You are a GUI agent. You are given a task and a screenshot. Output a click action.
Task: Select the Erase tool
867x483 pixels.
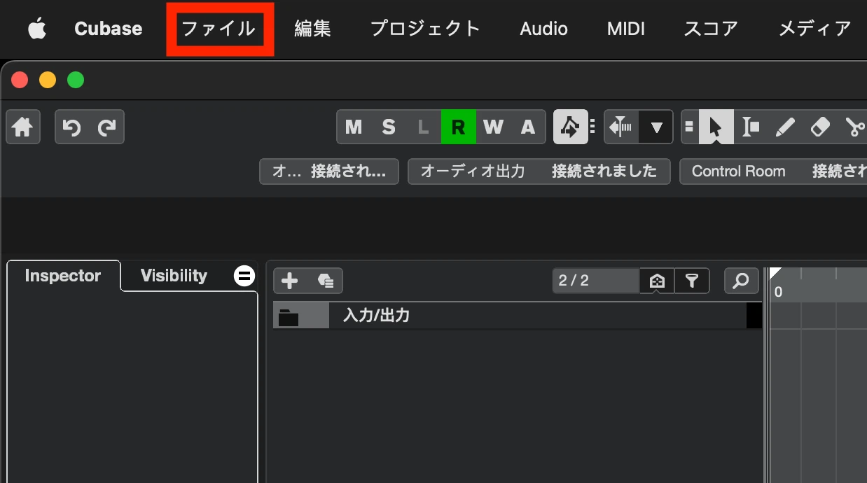[820, 127]
